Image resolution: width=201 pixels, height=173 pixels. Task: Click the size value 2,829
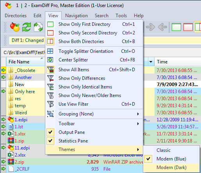tap(92, 162)
